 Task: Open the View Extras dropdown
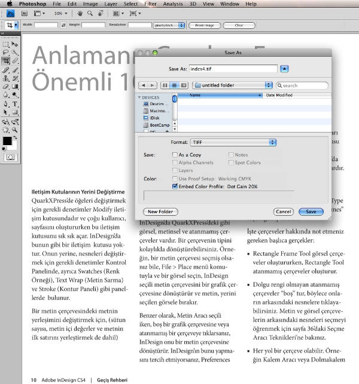pyautogui.click(x=39, y=14)
